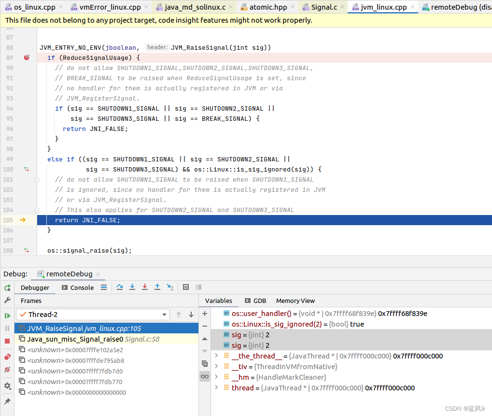The width and height of the screenshot is (492, 416).
Task: Pin the debug tab
Action: pos(7,401)
